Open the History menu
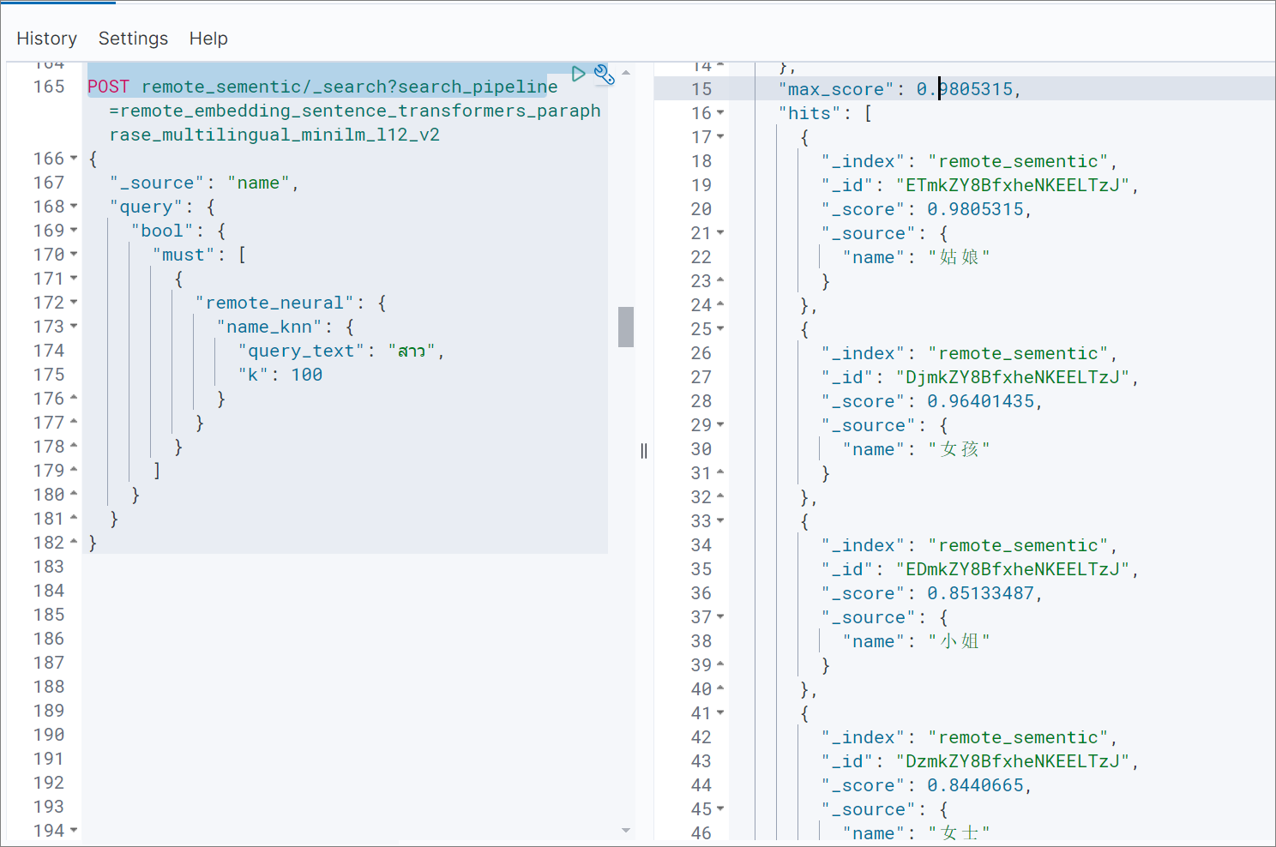1276x847 pixels. [x=46, y=39]
